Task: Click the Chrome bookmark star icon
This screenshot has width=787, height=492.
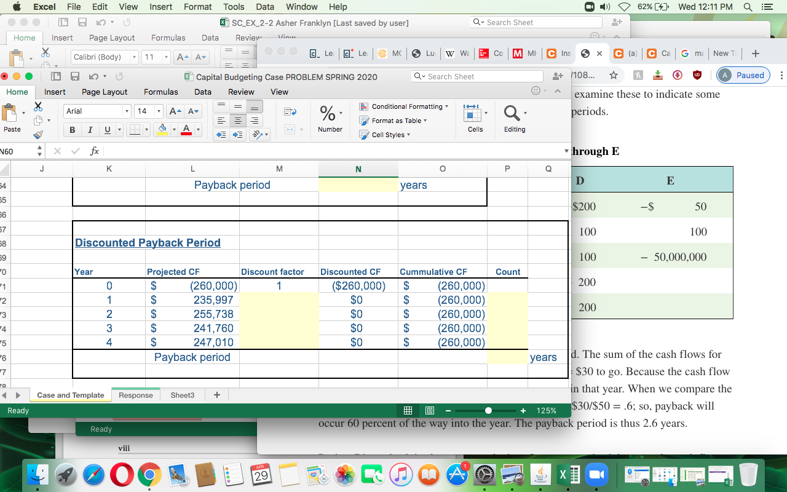Action: [x=613, y=75]
